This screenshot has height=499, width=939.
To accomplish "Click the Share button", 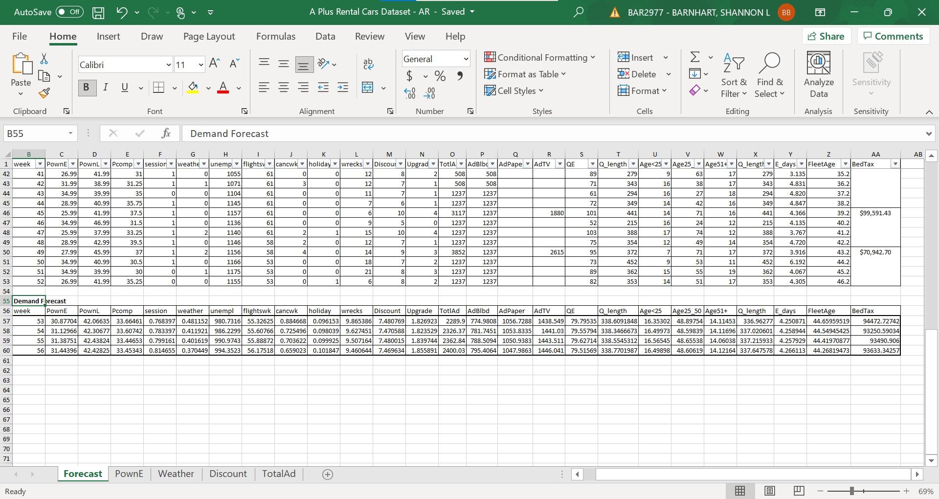I will [826, 36].
